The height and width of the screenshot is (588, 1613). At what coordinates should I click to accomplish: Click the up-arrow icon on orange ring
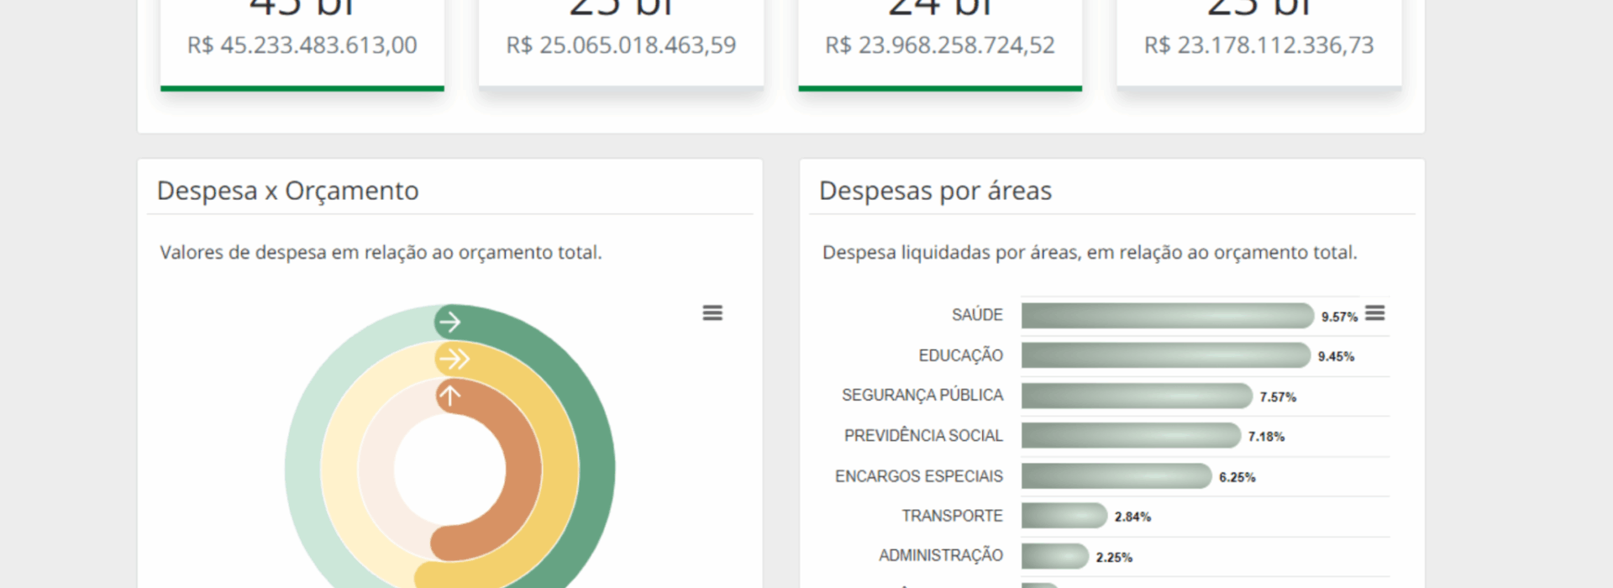450,396
